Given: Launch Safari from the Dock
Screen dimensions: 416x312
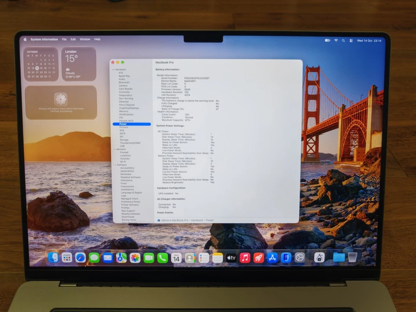Looking at the screenshot, I should click(x=81, y=257).
